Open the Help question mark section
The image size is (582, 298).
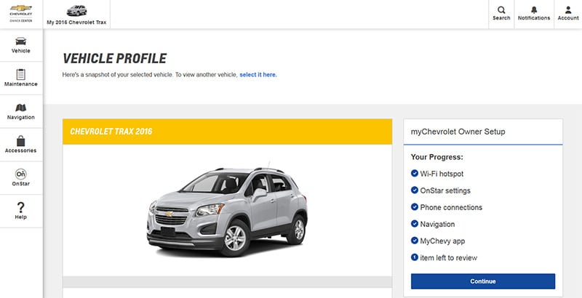[21, 211]
